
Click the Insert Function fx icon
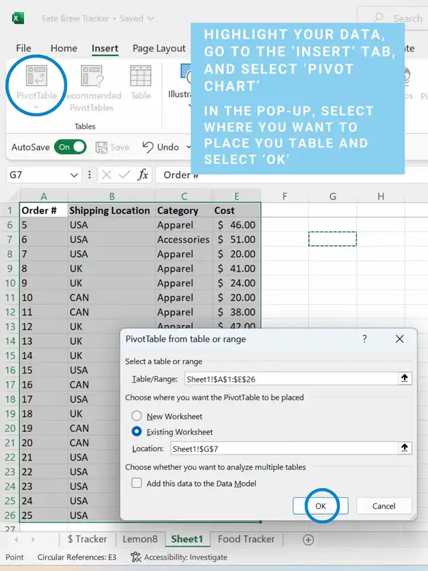click(x=142, y=175)
